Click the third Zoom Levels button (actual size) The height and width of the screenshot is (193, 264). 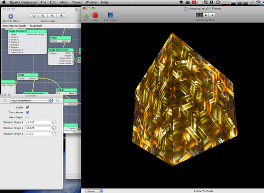52,16
